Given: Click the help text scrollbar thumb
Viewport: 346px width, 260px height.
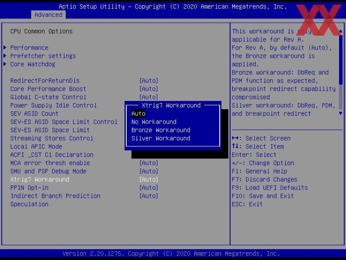Looking at the screenshot, I should 341,59.
